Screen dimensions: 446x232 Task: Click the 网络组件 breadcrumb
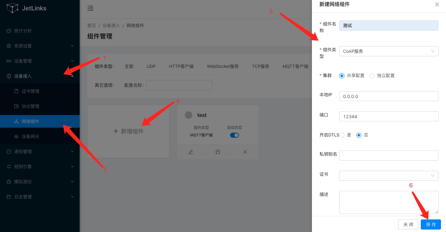coord(135,25)
